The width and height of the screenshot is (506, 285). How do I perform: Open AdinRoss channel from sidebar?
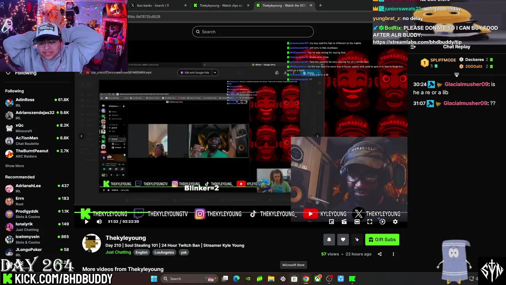(37, 102)
